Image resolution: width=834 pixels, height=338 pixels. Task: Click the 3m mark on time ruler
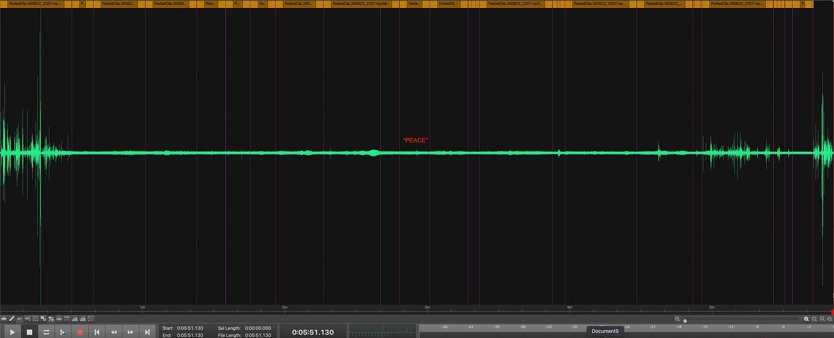[x=427, y=307]
